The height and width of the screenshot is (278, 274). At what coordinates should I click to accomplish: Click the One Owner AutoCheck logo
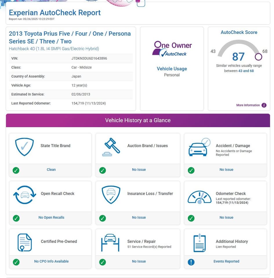tap(172, 49)
